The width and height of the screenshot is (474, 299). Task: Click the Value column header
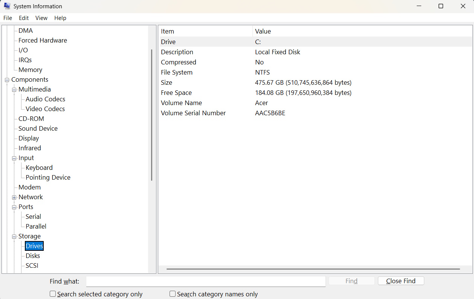[x=263, y=32]
